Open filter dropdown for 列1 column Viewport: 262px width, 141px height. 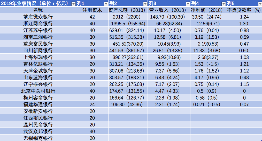pos(106,4)
